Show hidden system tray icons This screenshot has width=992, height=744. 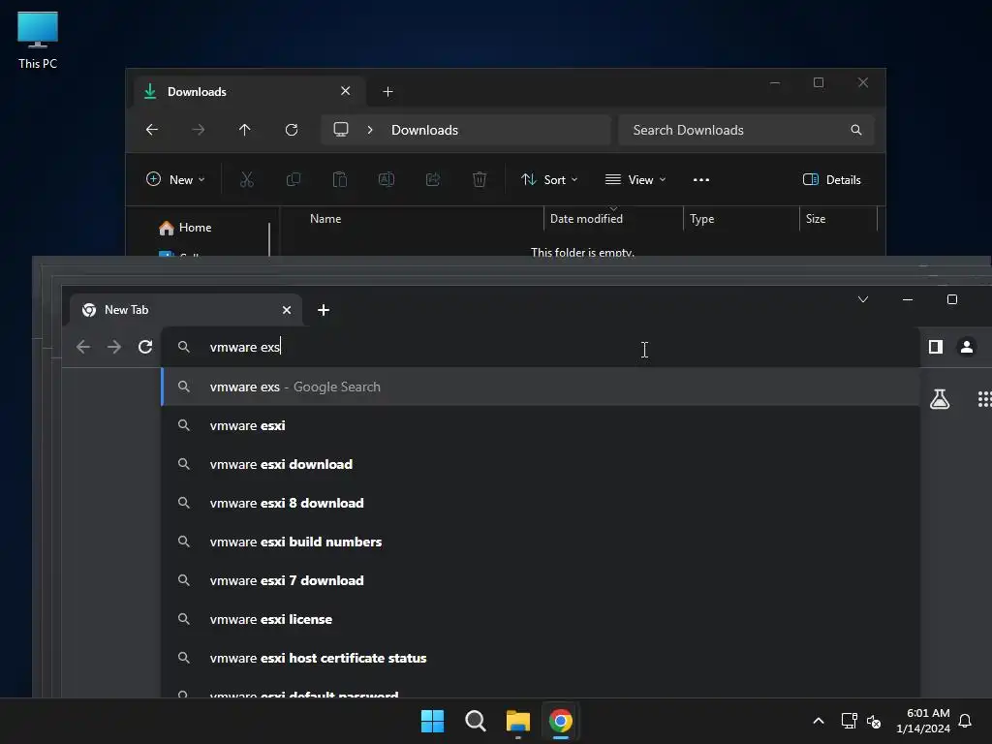[818, 721]
